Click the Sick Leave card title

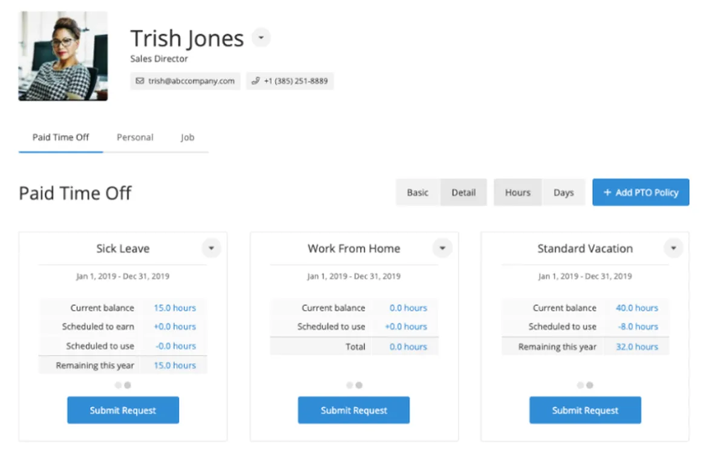point(123,248)
